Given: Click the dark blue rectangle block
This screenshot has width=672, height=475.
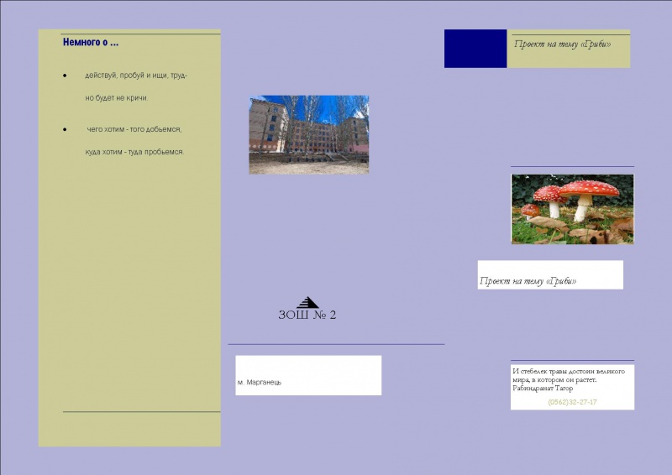Looking at the screenshot, I should tap(475, 49).
